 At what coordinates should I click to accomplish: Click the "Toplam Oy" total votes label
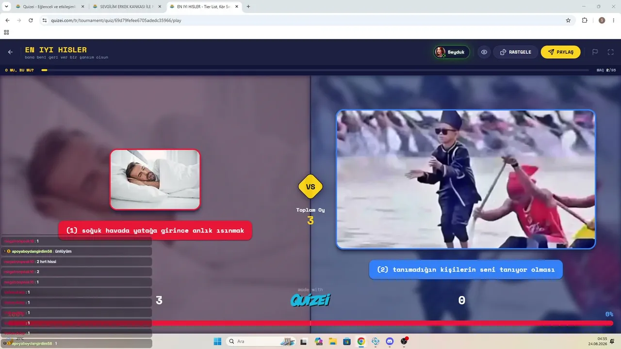310,210
